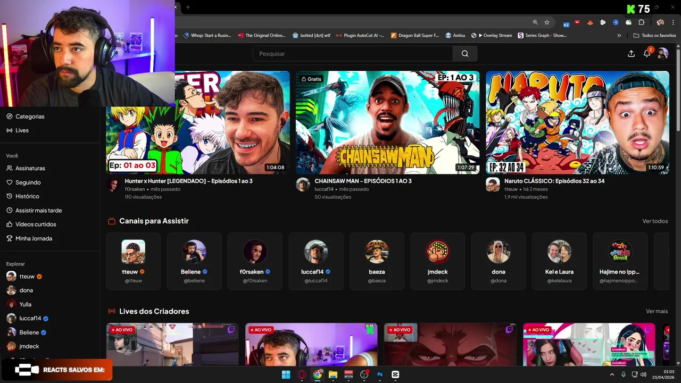Open the 'Dragon Ball Super F...' bookmark
The image size is (681, 383).
click(x=415, y=36)
